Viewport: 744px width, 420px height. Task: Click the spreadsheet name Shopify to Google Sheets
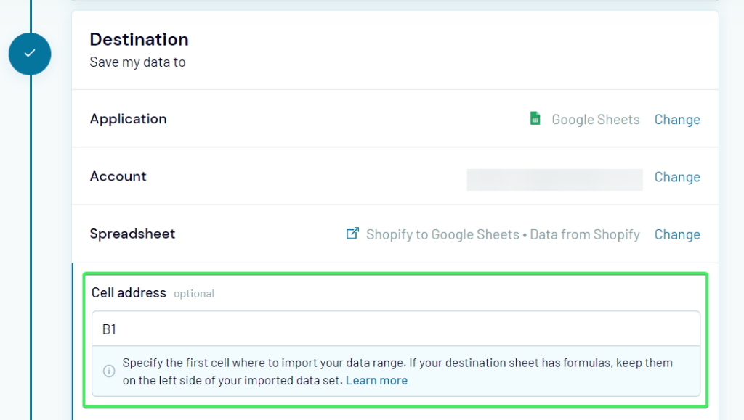(442, 234)
